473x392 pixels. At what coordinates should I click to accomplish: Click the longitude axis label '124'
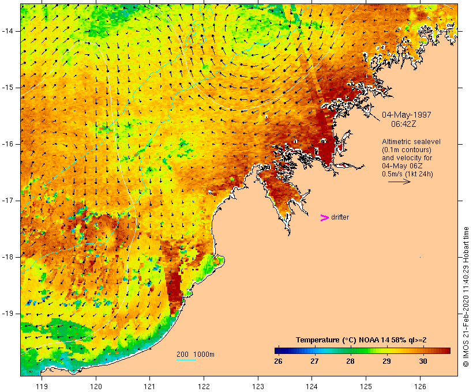312,386
